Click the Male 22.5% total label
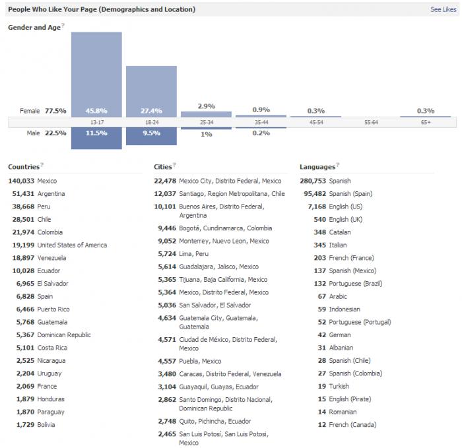The height and width of the screenshot is (448, 462). [47, 133]
